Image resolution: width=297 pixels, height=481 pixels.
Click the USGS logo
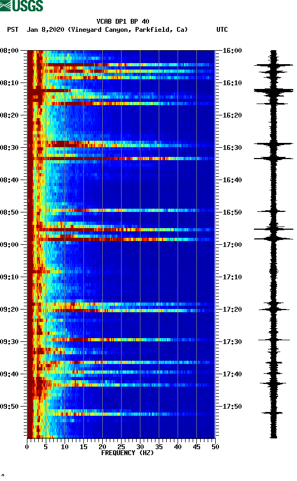(22, 5)
